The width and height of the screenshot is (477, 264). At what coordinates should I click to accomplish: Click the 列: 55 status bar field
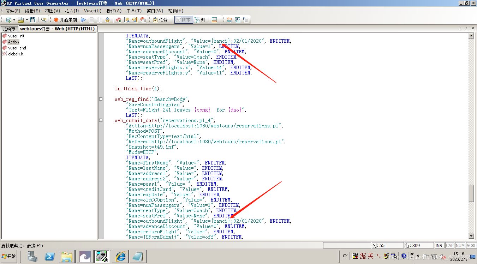click(387, 245)
